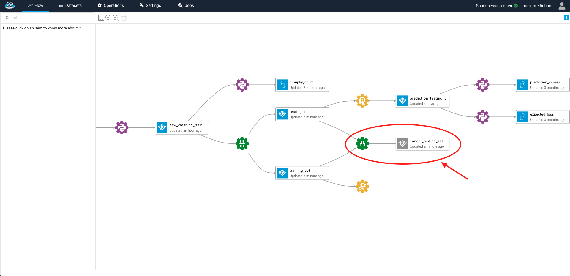Click the blue plus add button
The height and width of the screenshot is (276, 570).
click(x=566, y=18)
